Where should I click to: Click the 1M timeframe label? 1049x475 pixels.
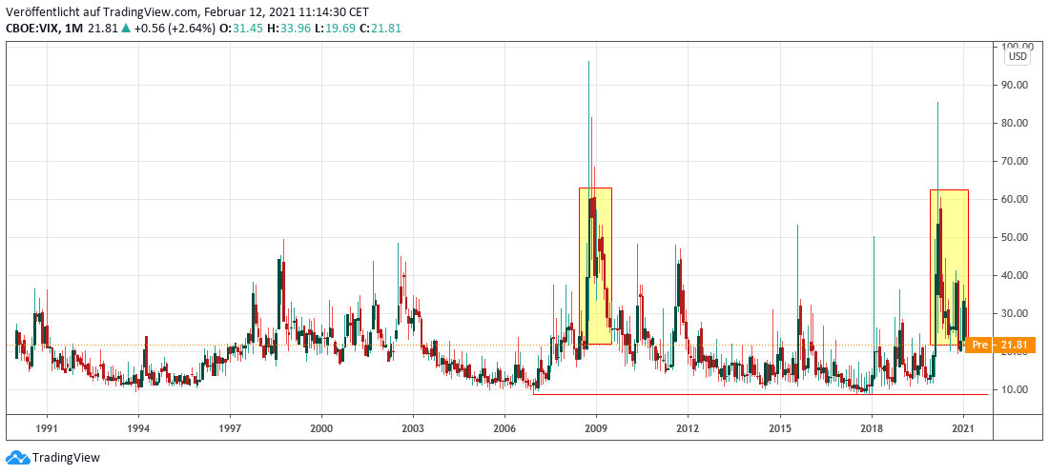coord(74,29)
